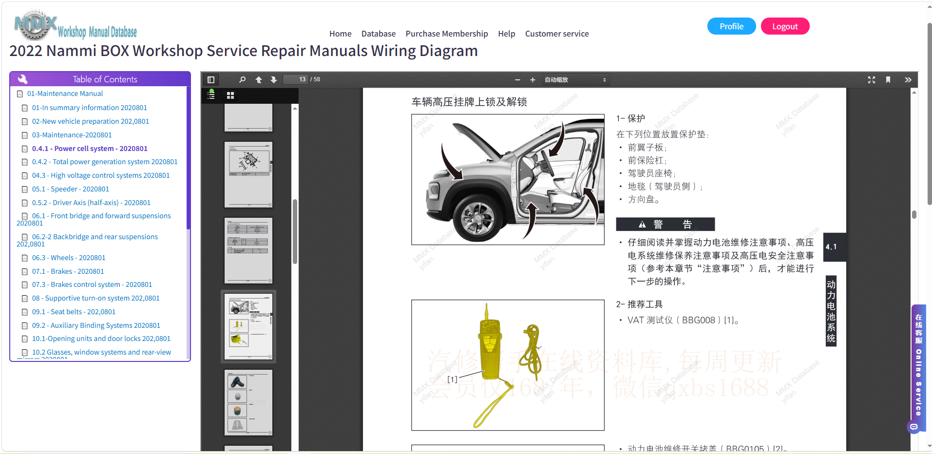The image size is (932, 454).
Task: Click the bookmark icon in PDF toolbar
Action: pyautogui.click(x=888, y=79)
